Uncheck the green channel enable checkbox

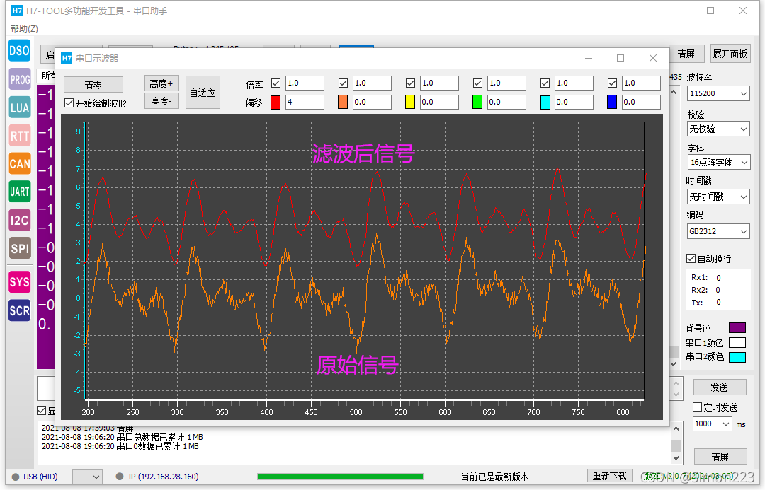[x=477, y=83]
